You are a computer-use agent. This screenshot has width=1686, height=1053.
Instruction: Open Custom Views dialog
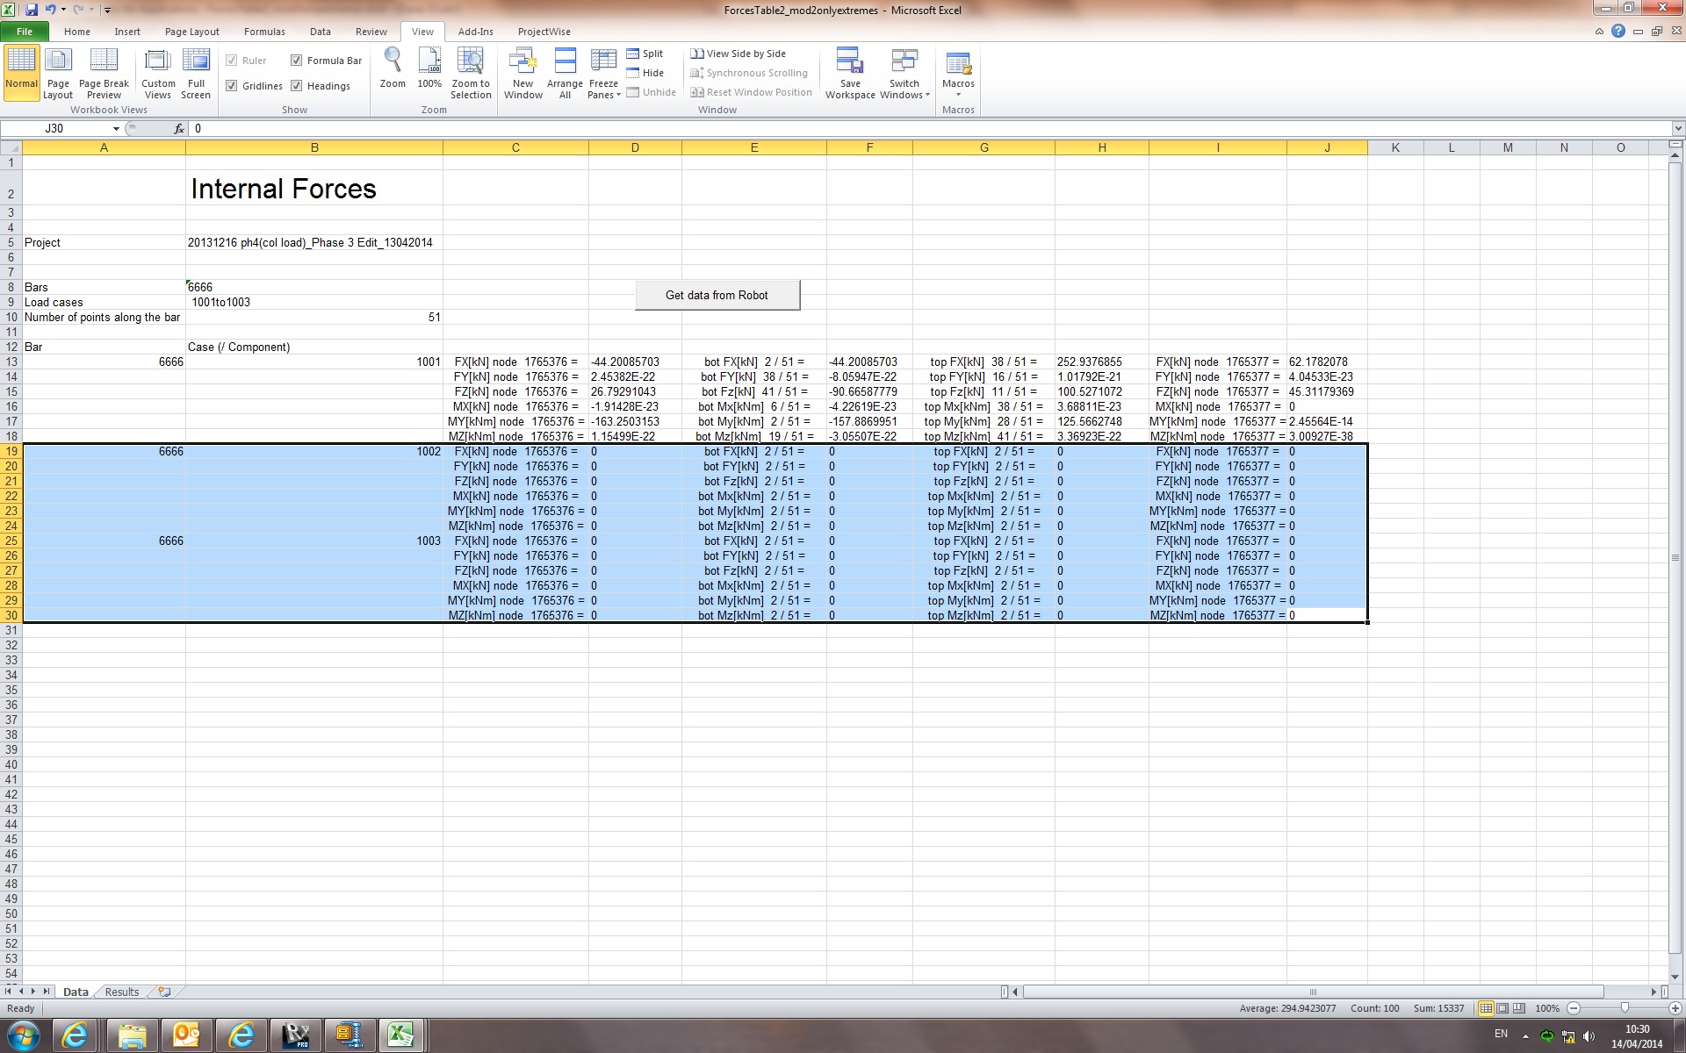coord(158,74)
